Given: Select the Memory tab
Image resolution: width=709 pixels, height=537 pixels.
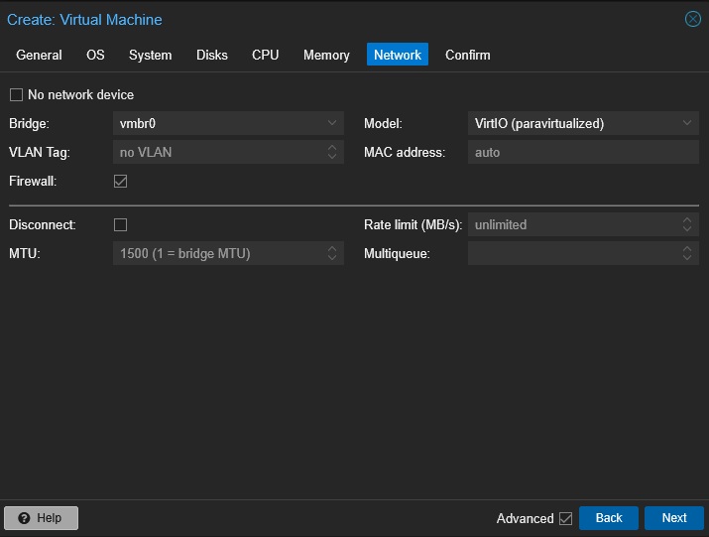Looking at the screenshot, I should point(326,56).
